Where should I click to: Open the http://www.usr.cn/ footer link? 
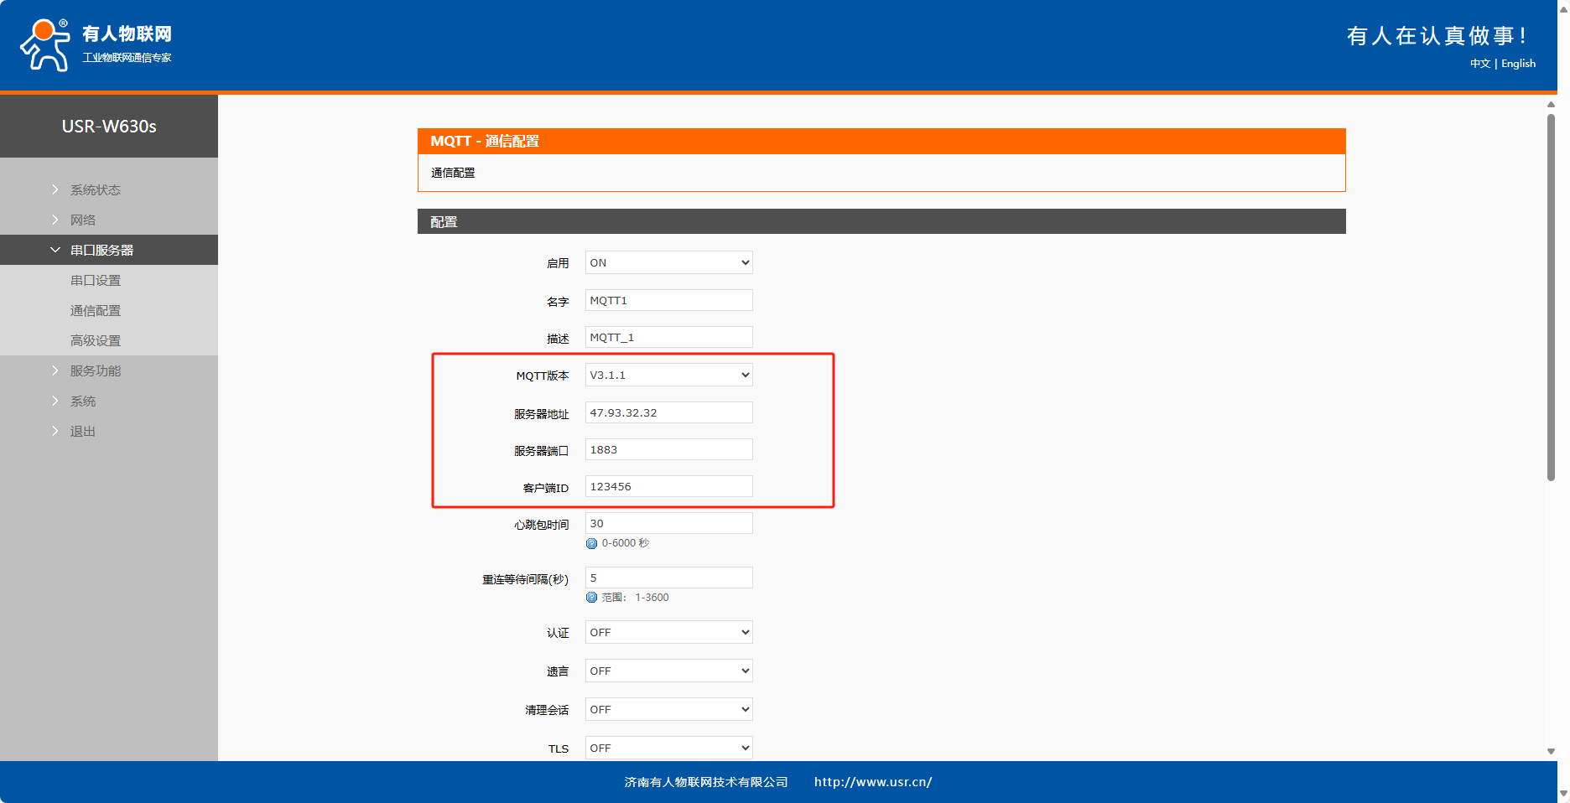pos(872,782)
